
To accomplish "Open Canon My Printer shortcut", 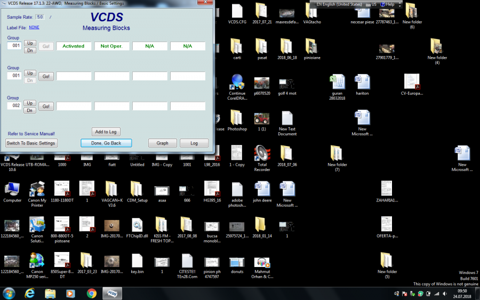I will [x=36, y=189].
